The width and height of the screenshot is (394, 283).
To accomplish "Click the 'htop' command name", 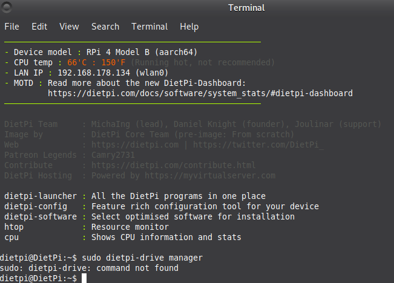I will (x=14, y=227).
